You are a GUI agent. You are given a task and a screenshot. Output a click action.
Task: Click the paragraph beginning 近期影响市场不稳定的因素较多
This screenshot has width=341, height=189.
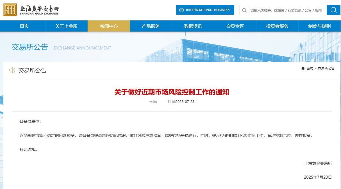point(166,135)
